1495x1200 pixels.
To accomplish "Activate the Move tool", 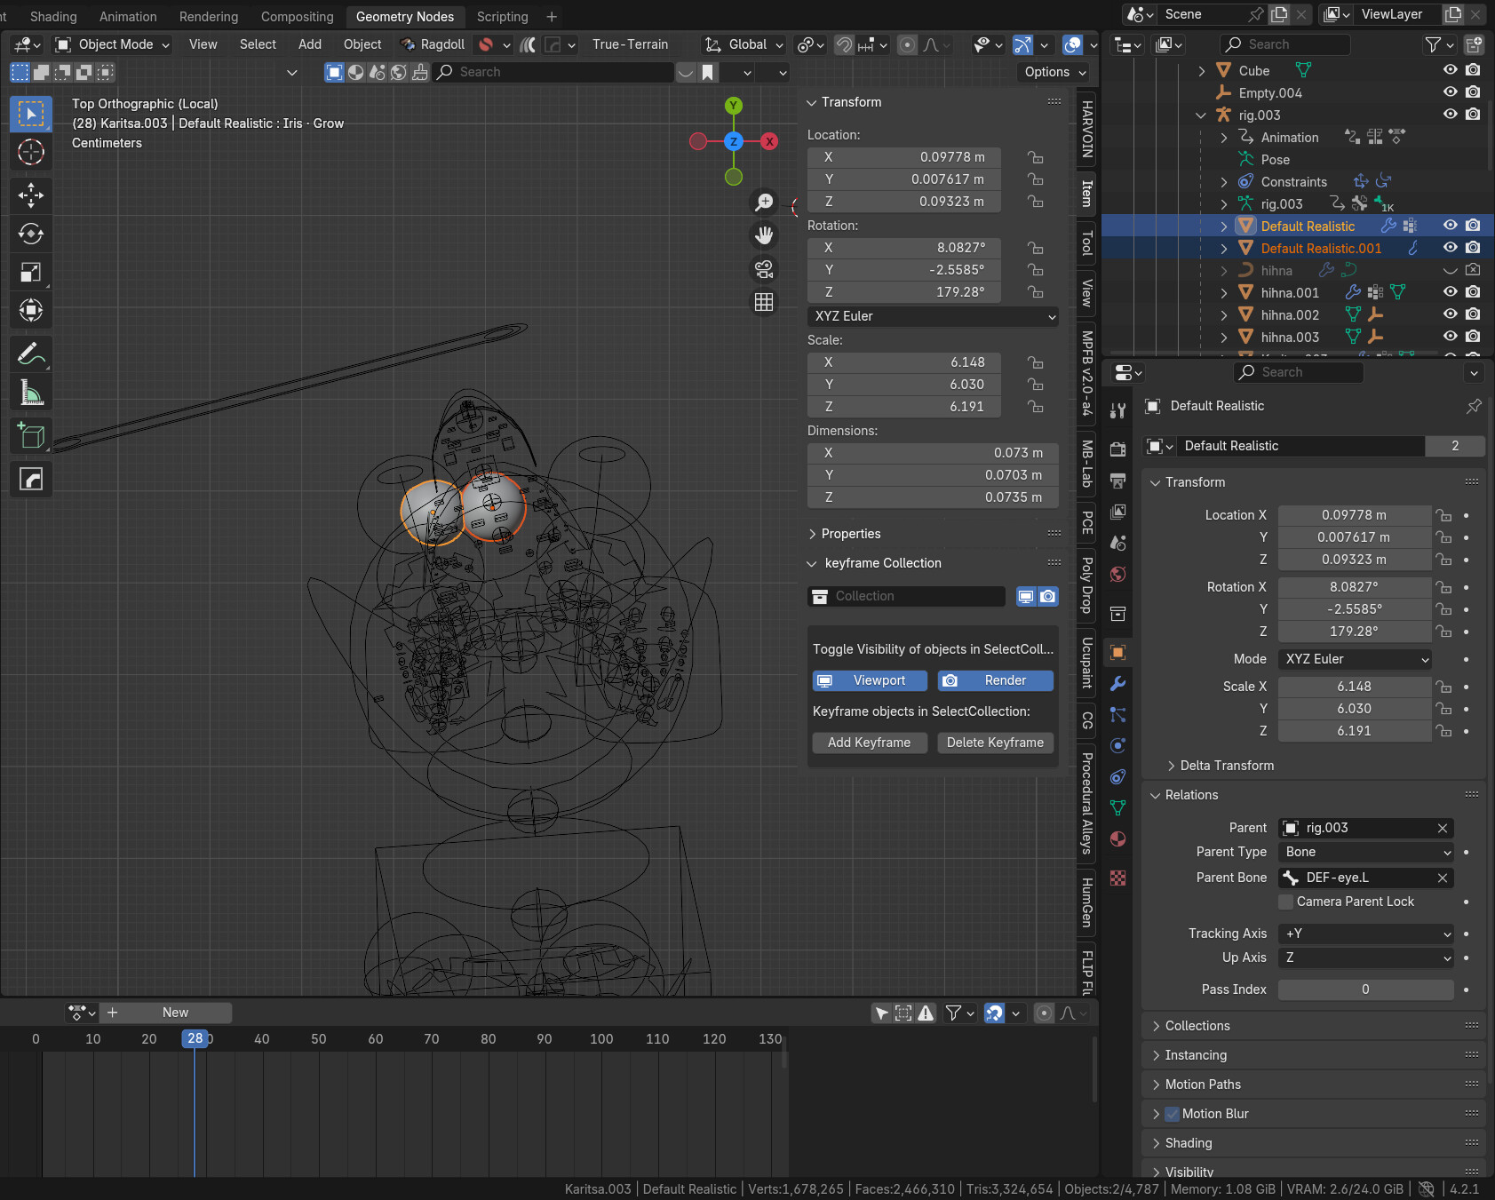I will click(x=31, y=195).
